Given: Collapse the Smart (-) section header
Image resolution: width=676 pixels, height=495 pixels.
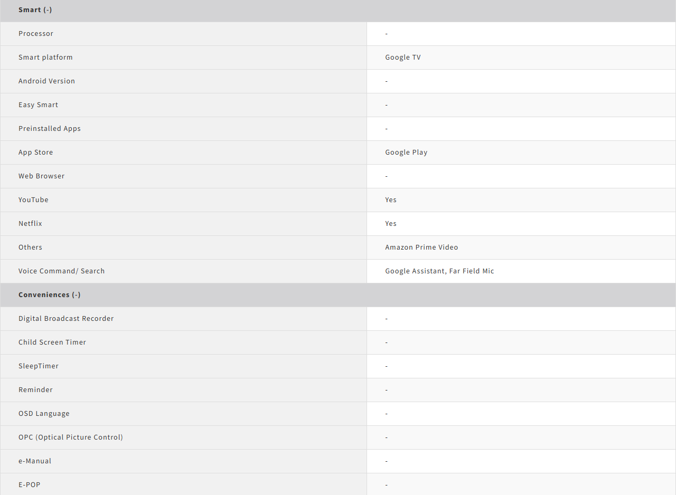Looking at the screenshot, I should (x=35, y=10).
